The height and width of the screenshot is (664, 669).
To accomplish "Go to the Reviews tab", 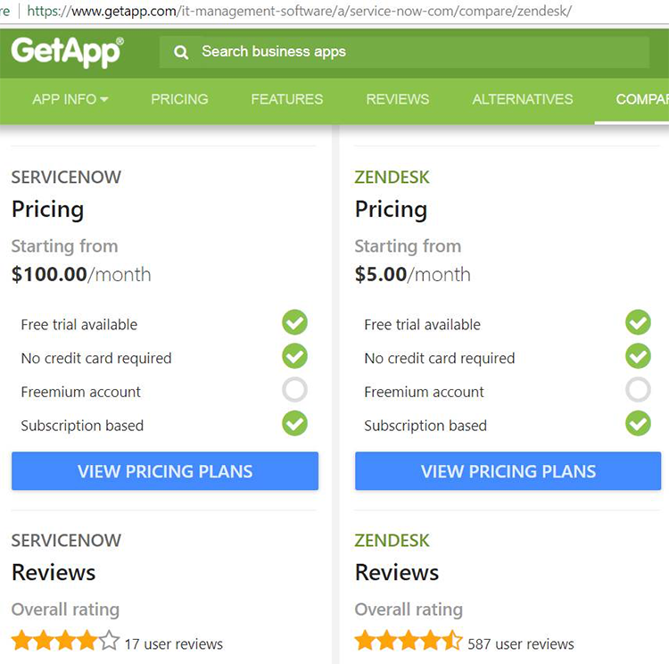I will [398, 99].
